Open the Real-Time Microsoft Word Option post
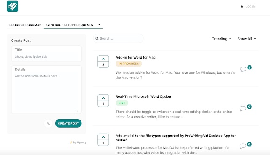The width and height of the screenshot is (270, 155). click(143, 96)
